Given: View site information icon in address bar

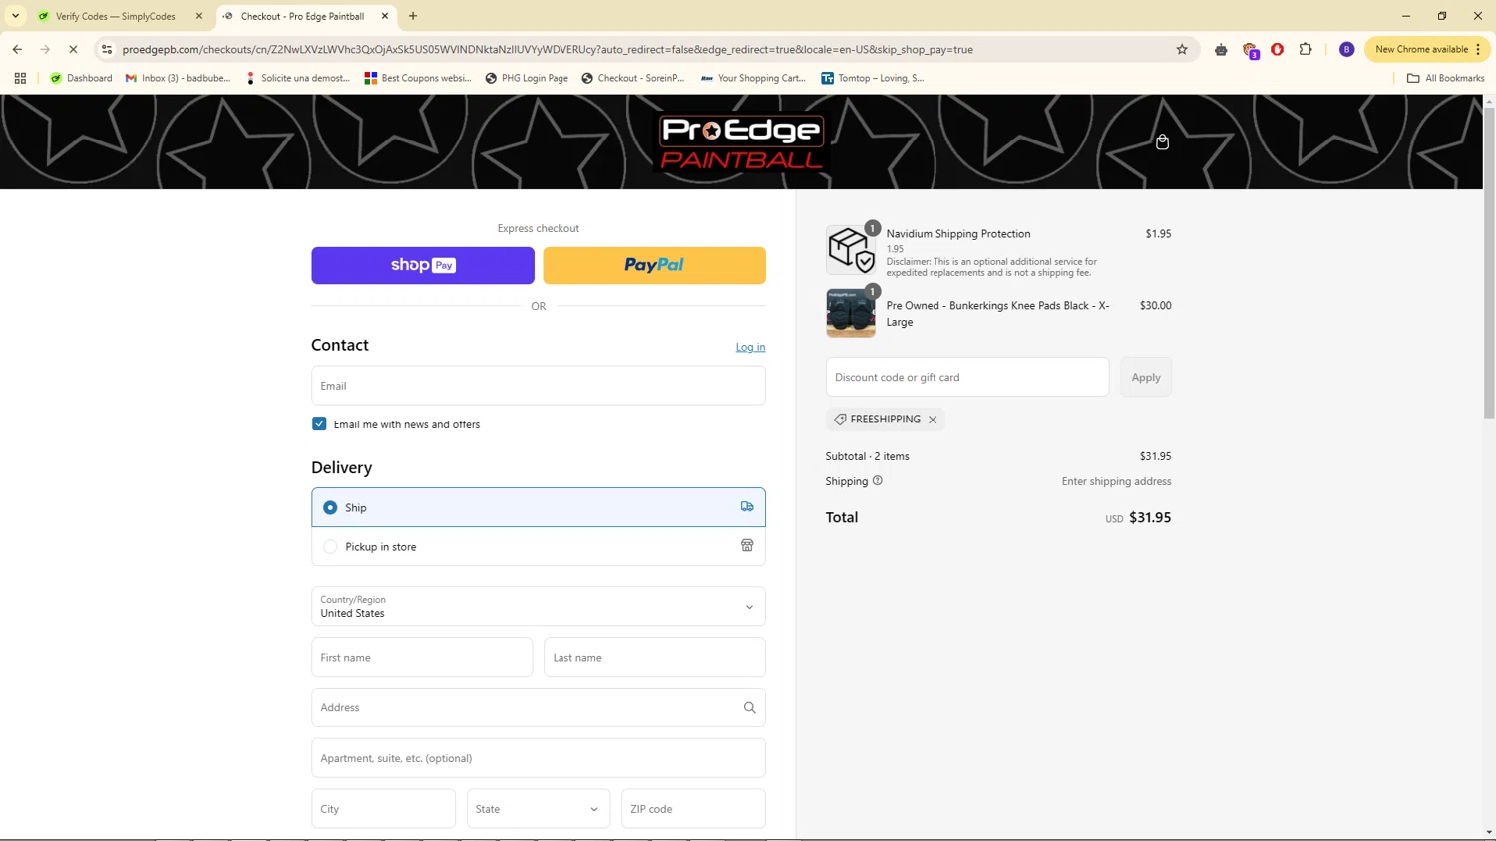Looking at the screenshot, I should tap(107, 49).
